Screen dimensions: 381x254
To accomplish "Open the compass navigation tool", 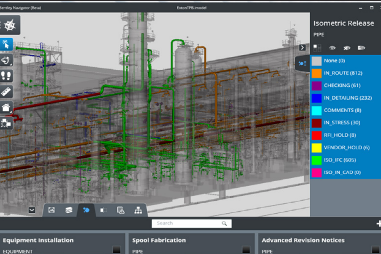I will (9, 24).
